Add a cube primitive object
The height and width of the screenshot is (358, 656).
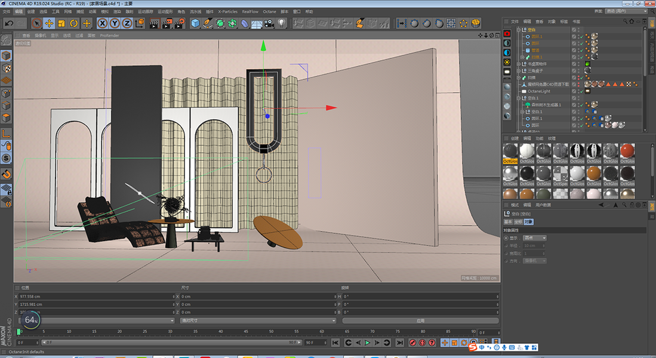pos(195,23)
